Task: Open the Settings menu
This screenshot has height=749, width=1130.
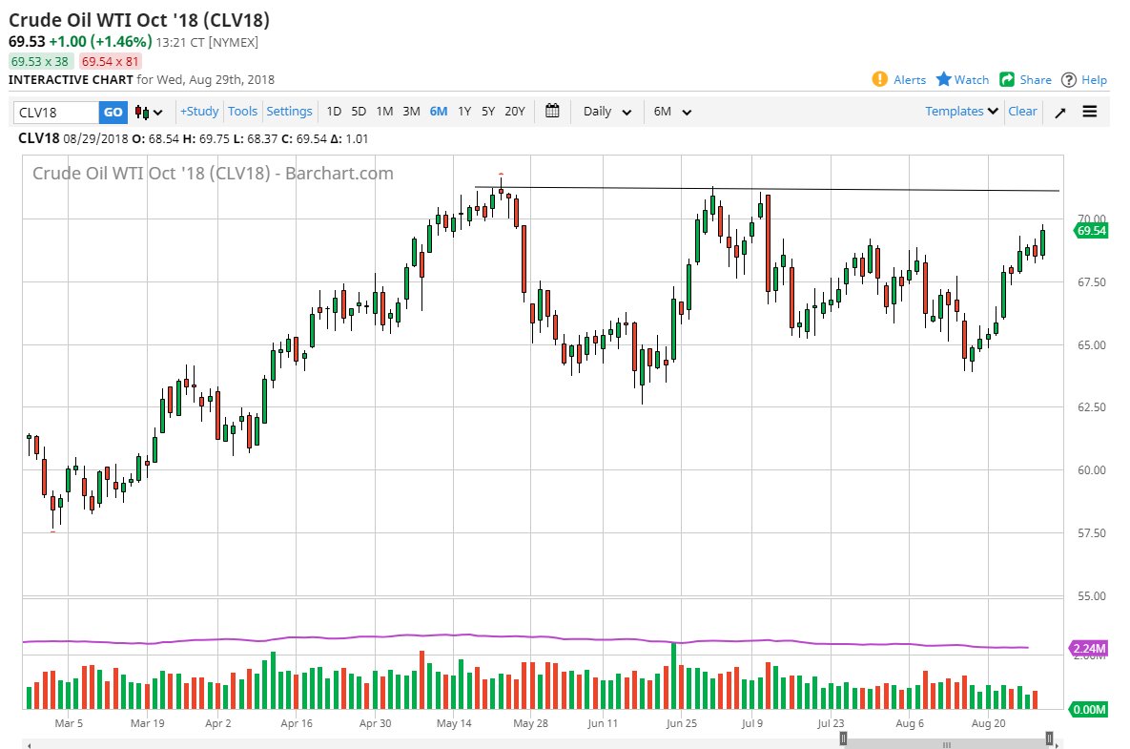Action: (289, 112)
